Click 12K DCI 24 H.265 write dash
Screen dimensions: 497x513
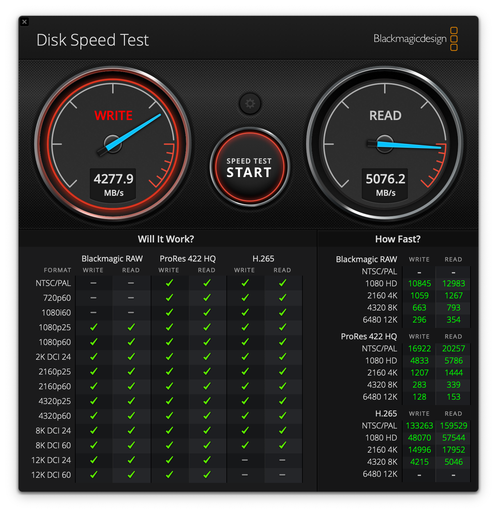(245, 460)
